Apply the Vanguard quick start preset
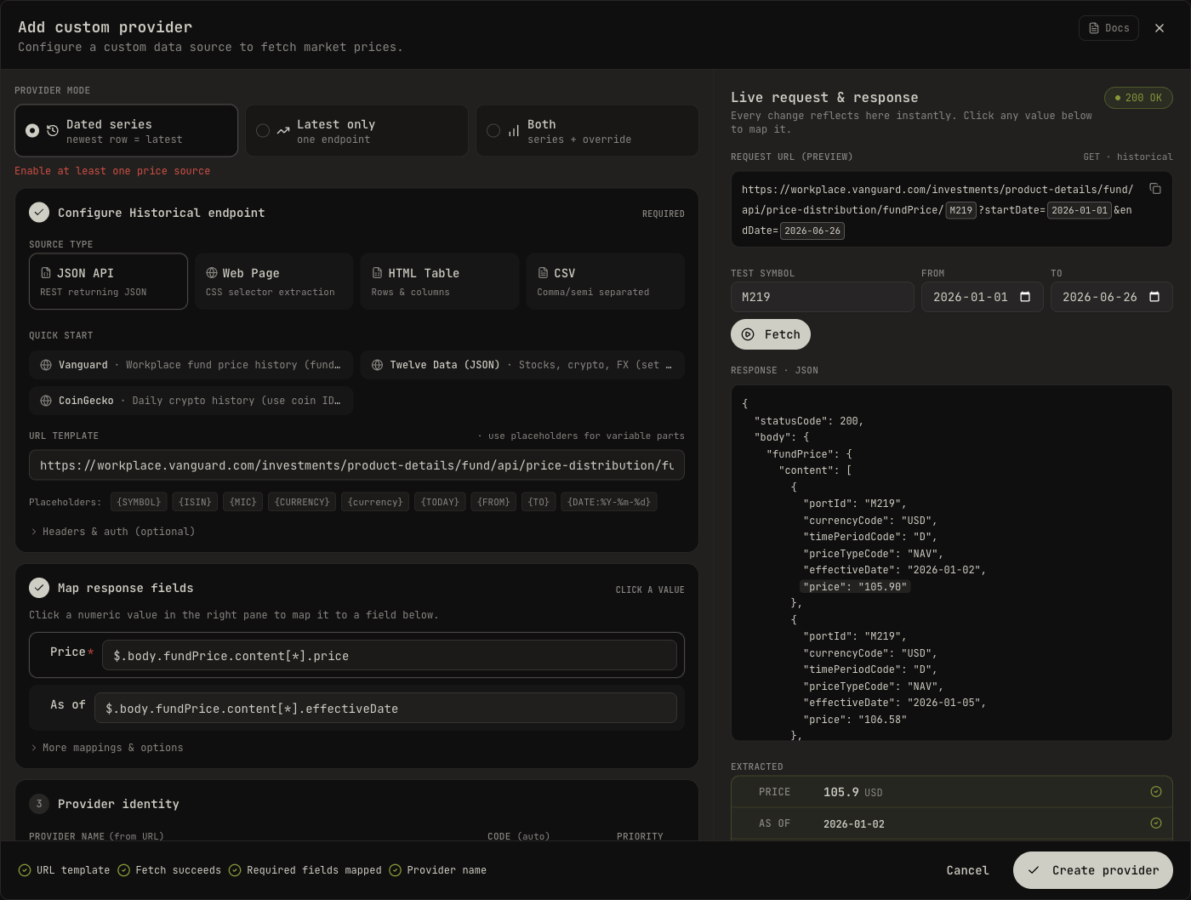The height and width of the screenshot is (900, 1191). click(x=191, y=365)
